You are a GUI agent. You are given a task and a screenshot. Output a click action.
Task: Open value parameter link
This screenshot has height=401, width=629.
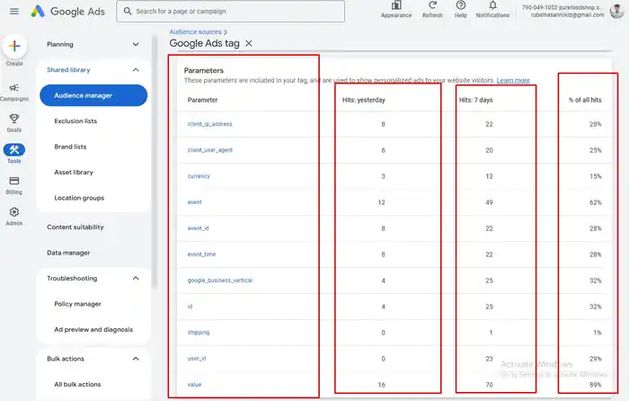[x=195, y=385]
